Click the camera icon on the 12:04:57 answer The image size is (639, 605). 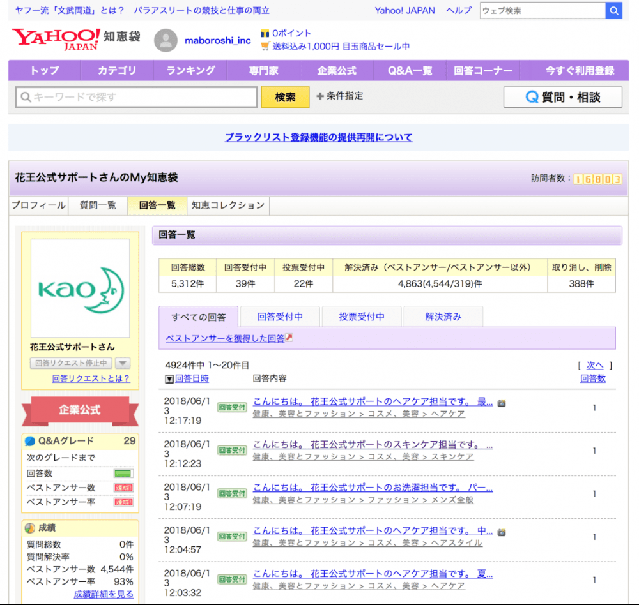(502, 532)
